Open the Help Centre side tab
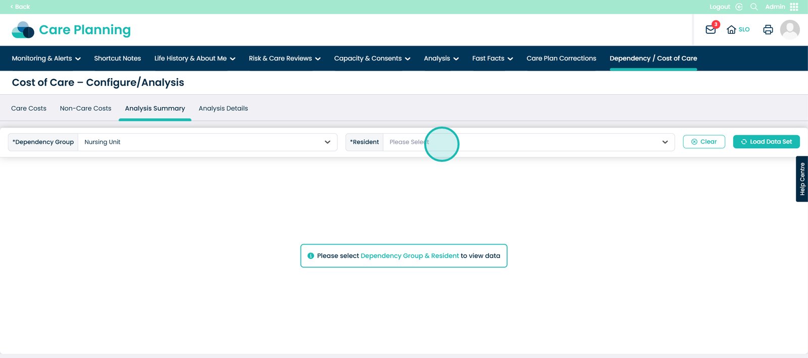 (x=801, y=179)
